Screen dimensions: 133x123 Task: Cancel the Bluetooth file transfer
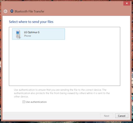tap(121, 116)
